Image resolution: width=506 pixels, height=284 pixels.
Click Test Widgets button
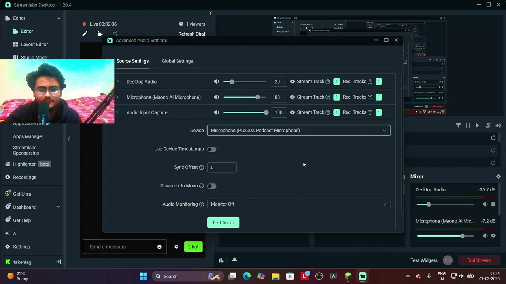click(424, 260)
